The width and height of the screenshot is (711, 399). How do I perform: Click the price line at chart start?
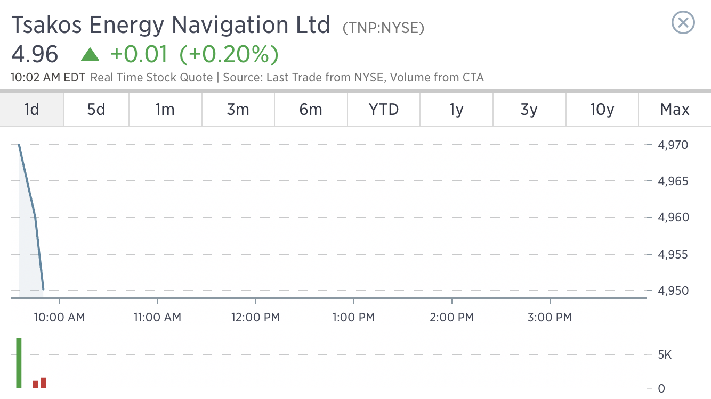click(x=19, y=145)
